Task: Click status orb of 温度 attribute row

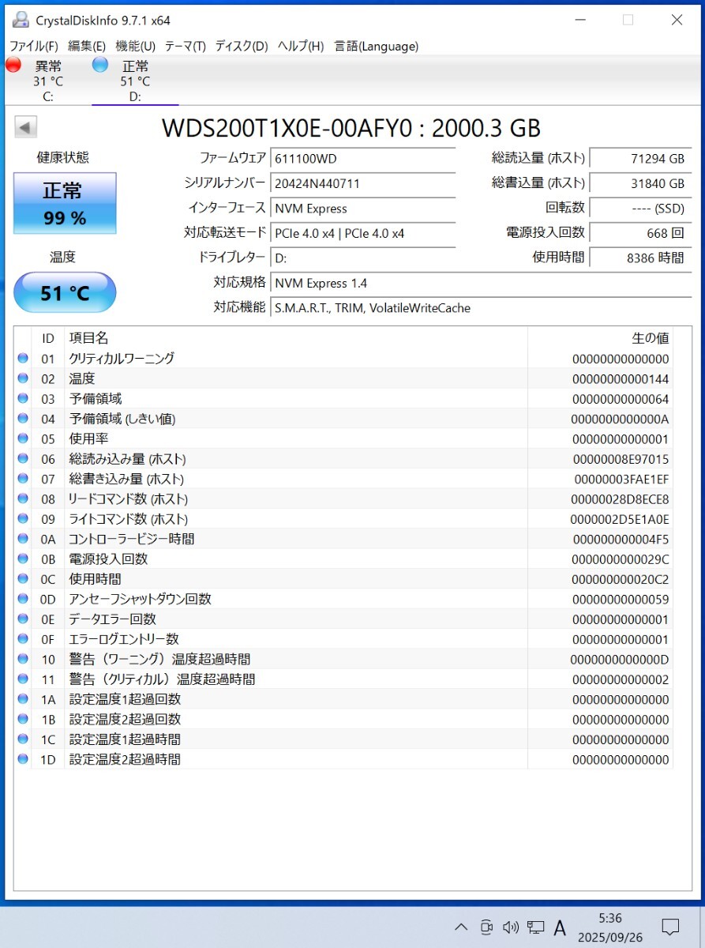Action: click(x=23, y=378)
